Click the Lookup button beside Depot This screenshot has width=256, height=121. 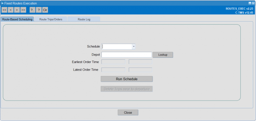pos(163,55)
